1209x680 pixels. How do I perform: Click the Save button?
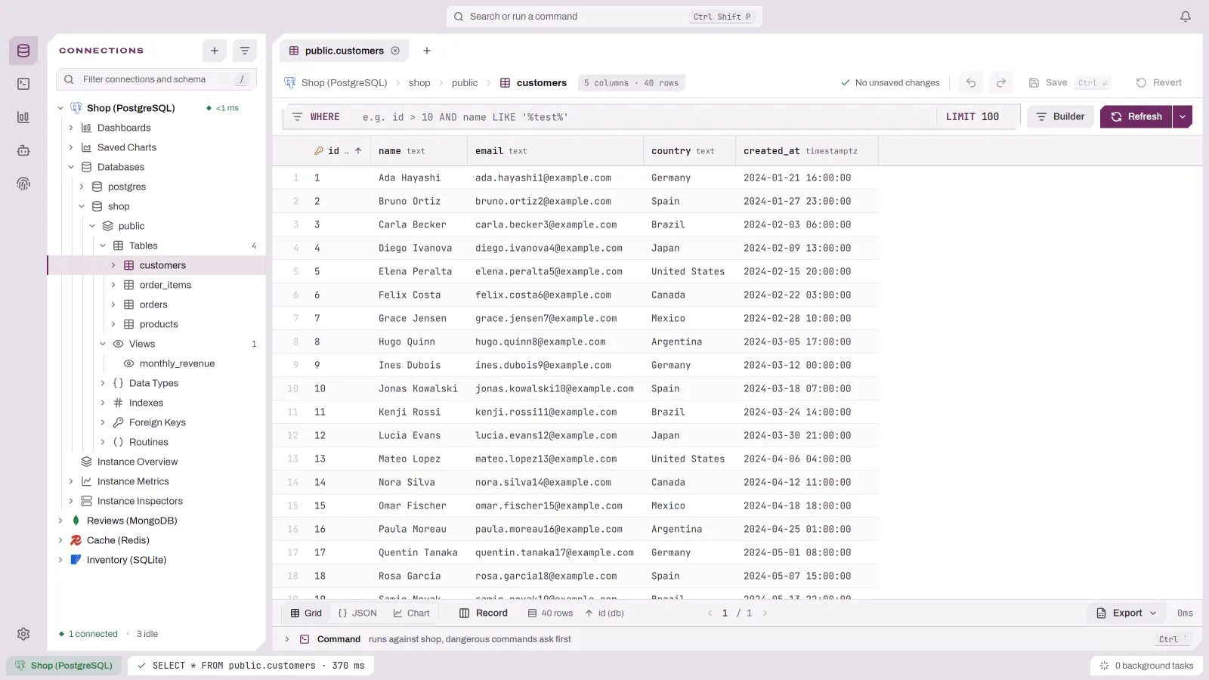tap(1069, 83)
